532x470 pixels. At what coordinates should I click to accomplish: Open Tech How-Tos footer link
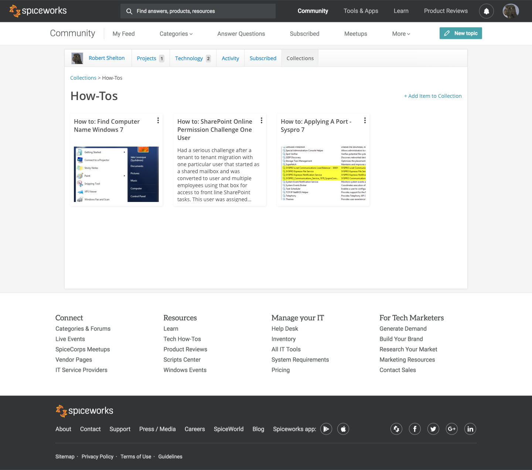[182, 339]
